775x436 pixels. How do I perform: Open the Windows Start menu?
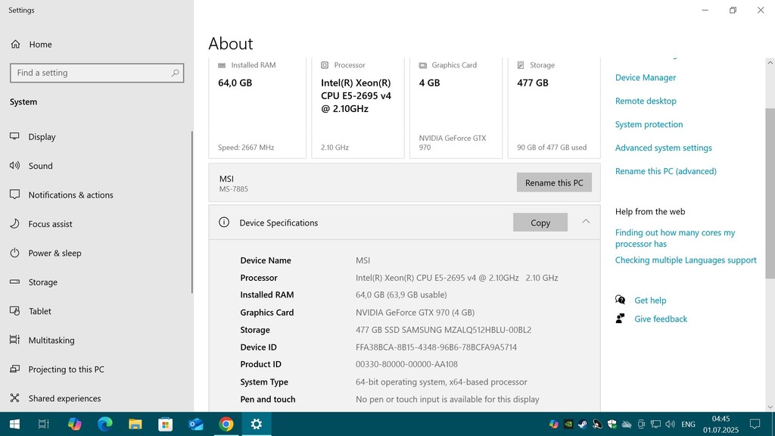[x=15, y=424]
